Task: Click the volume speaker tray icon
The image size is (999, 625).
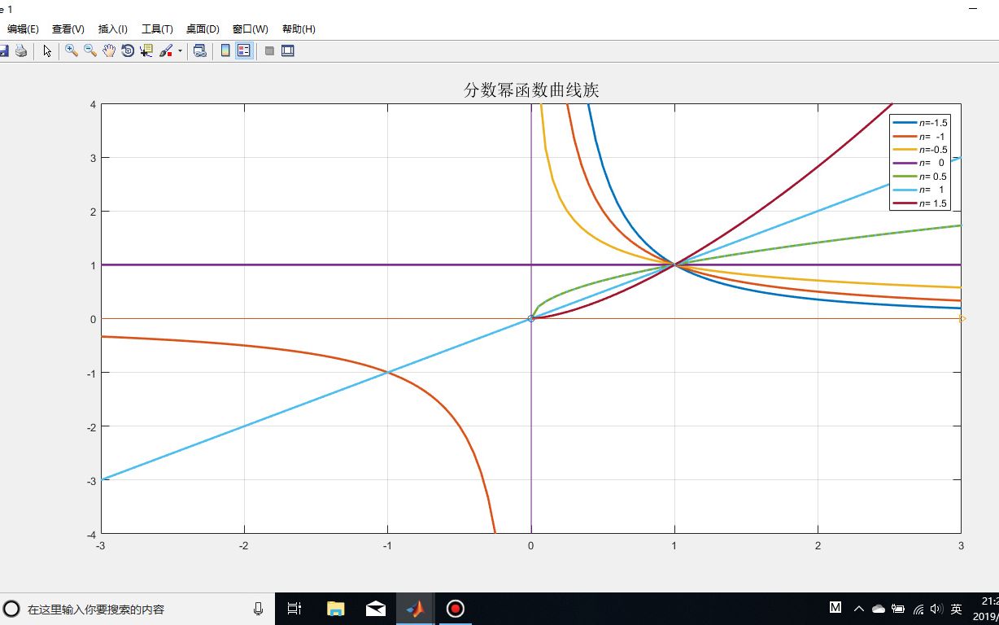Action: 936,609
